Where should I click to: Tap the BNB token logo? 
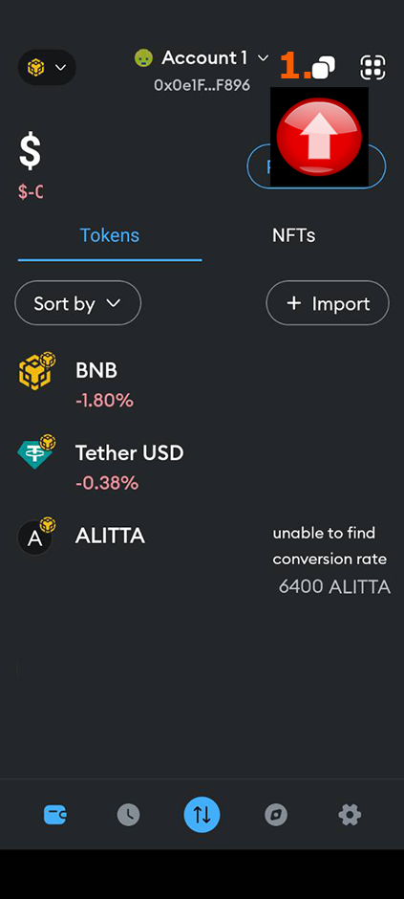[36, 371]
